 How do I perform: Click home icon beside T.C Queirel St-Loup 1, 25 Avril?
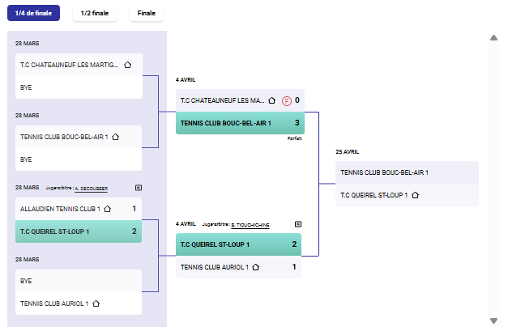point(416,195)
